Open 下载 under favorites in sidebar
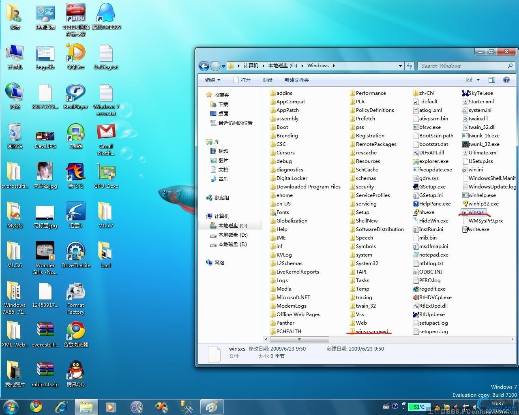 click(223, 104)
